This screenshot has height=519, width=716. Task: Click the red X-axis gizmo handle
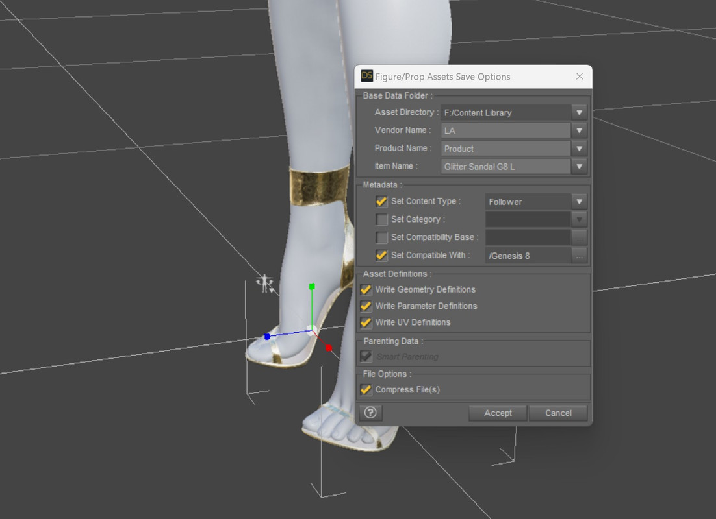click(x=328, y=348)
